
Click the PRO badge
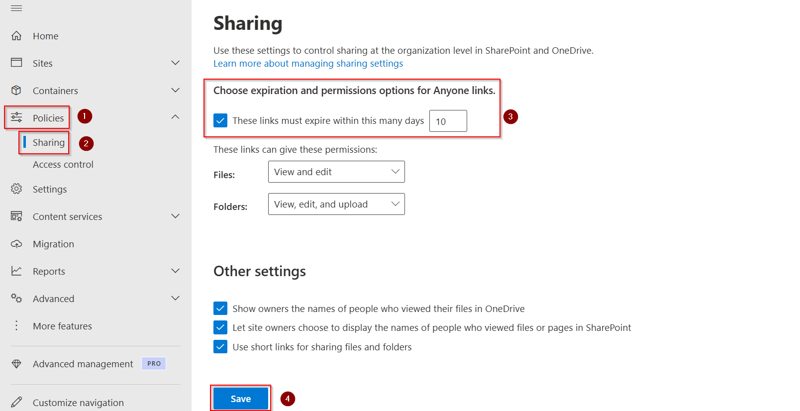coord(154,364)
